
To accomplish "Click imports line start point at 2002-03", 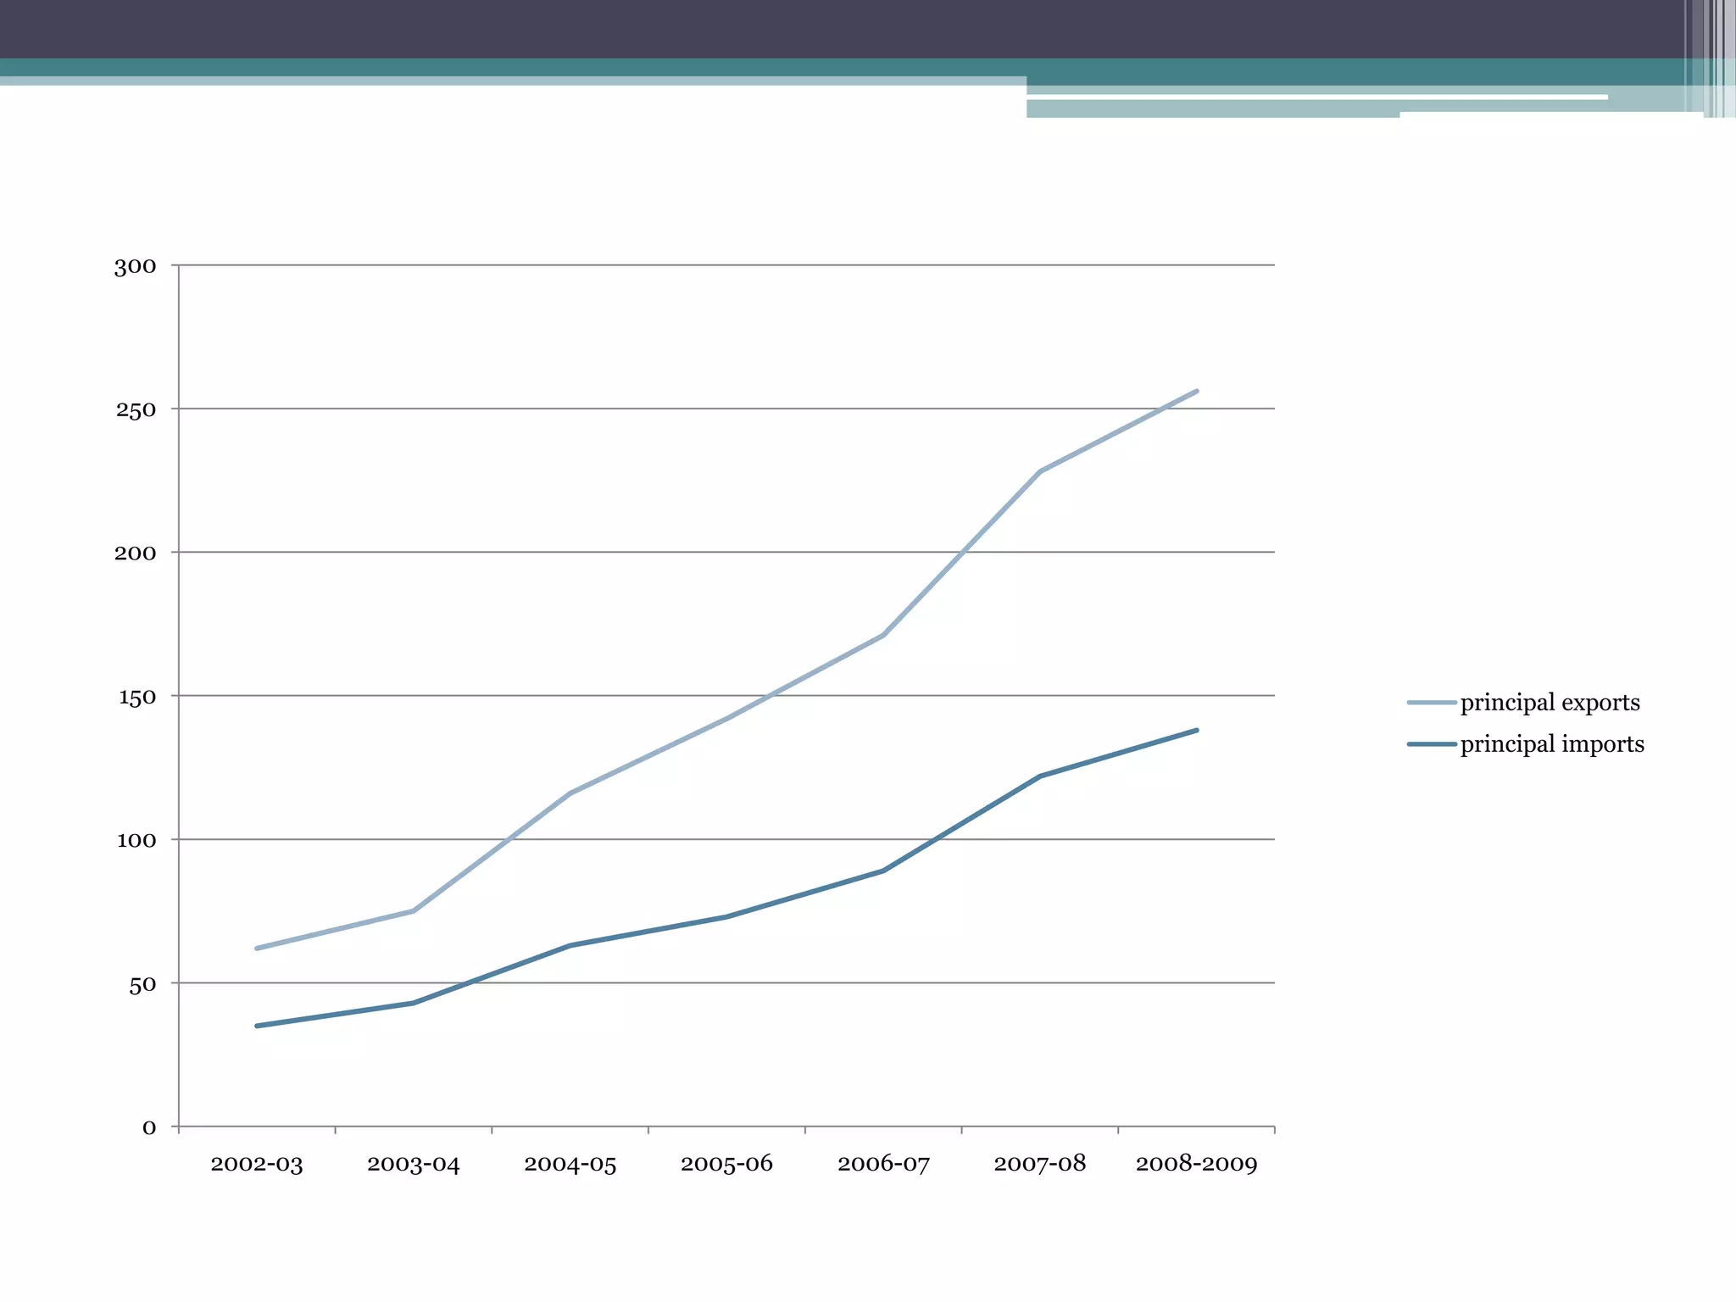I will 257,1026.
